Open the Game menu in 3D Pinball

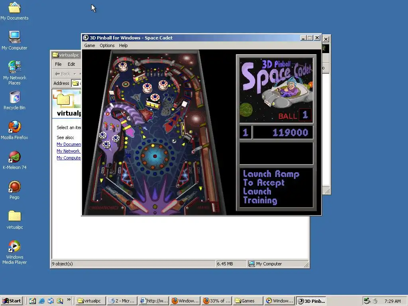90,45
